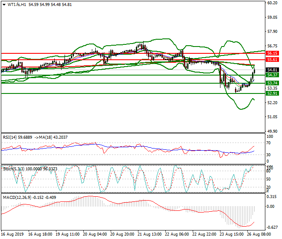Click the 22 Aug 22:00 time axis label
The width and height of the screenshot is (282, 239).
click(204, 234)
